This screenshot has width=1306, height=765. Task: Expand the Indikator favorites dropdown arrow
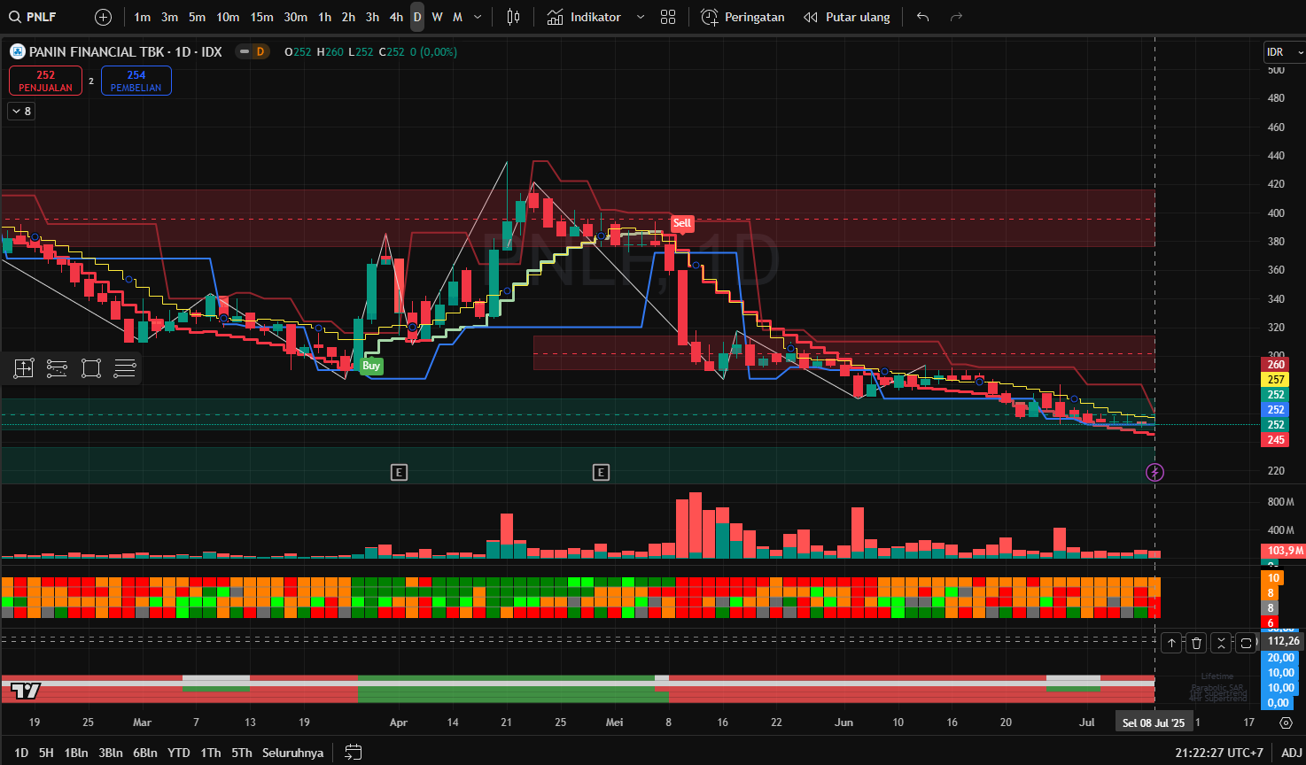pos(641,17)
